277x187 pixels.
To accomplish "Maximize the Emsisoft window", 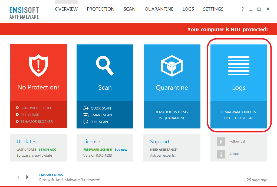I will tap(259, 9).
